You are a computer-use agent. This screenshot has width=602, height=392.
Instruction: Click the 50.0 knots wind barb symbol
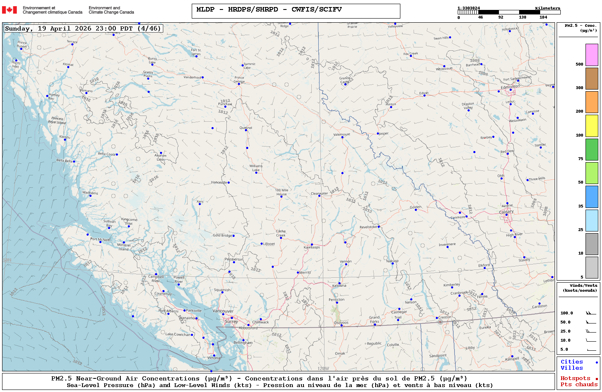click(x=590, y=322)
